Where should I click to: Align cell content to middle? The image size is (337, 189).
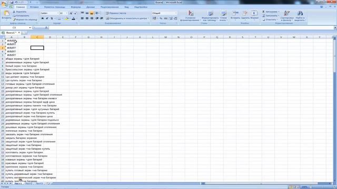pos(87,13)
